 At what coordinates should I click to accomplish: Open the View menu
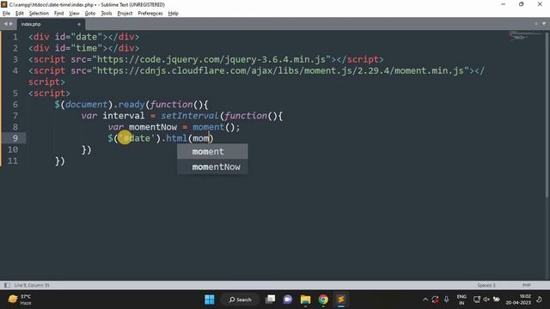tap(74, 14)
